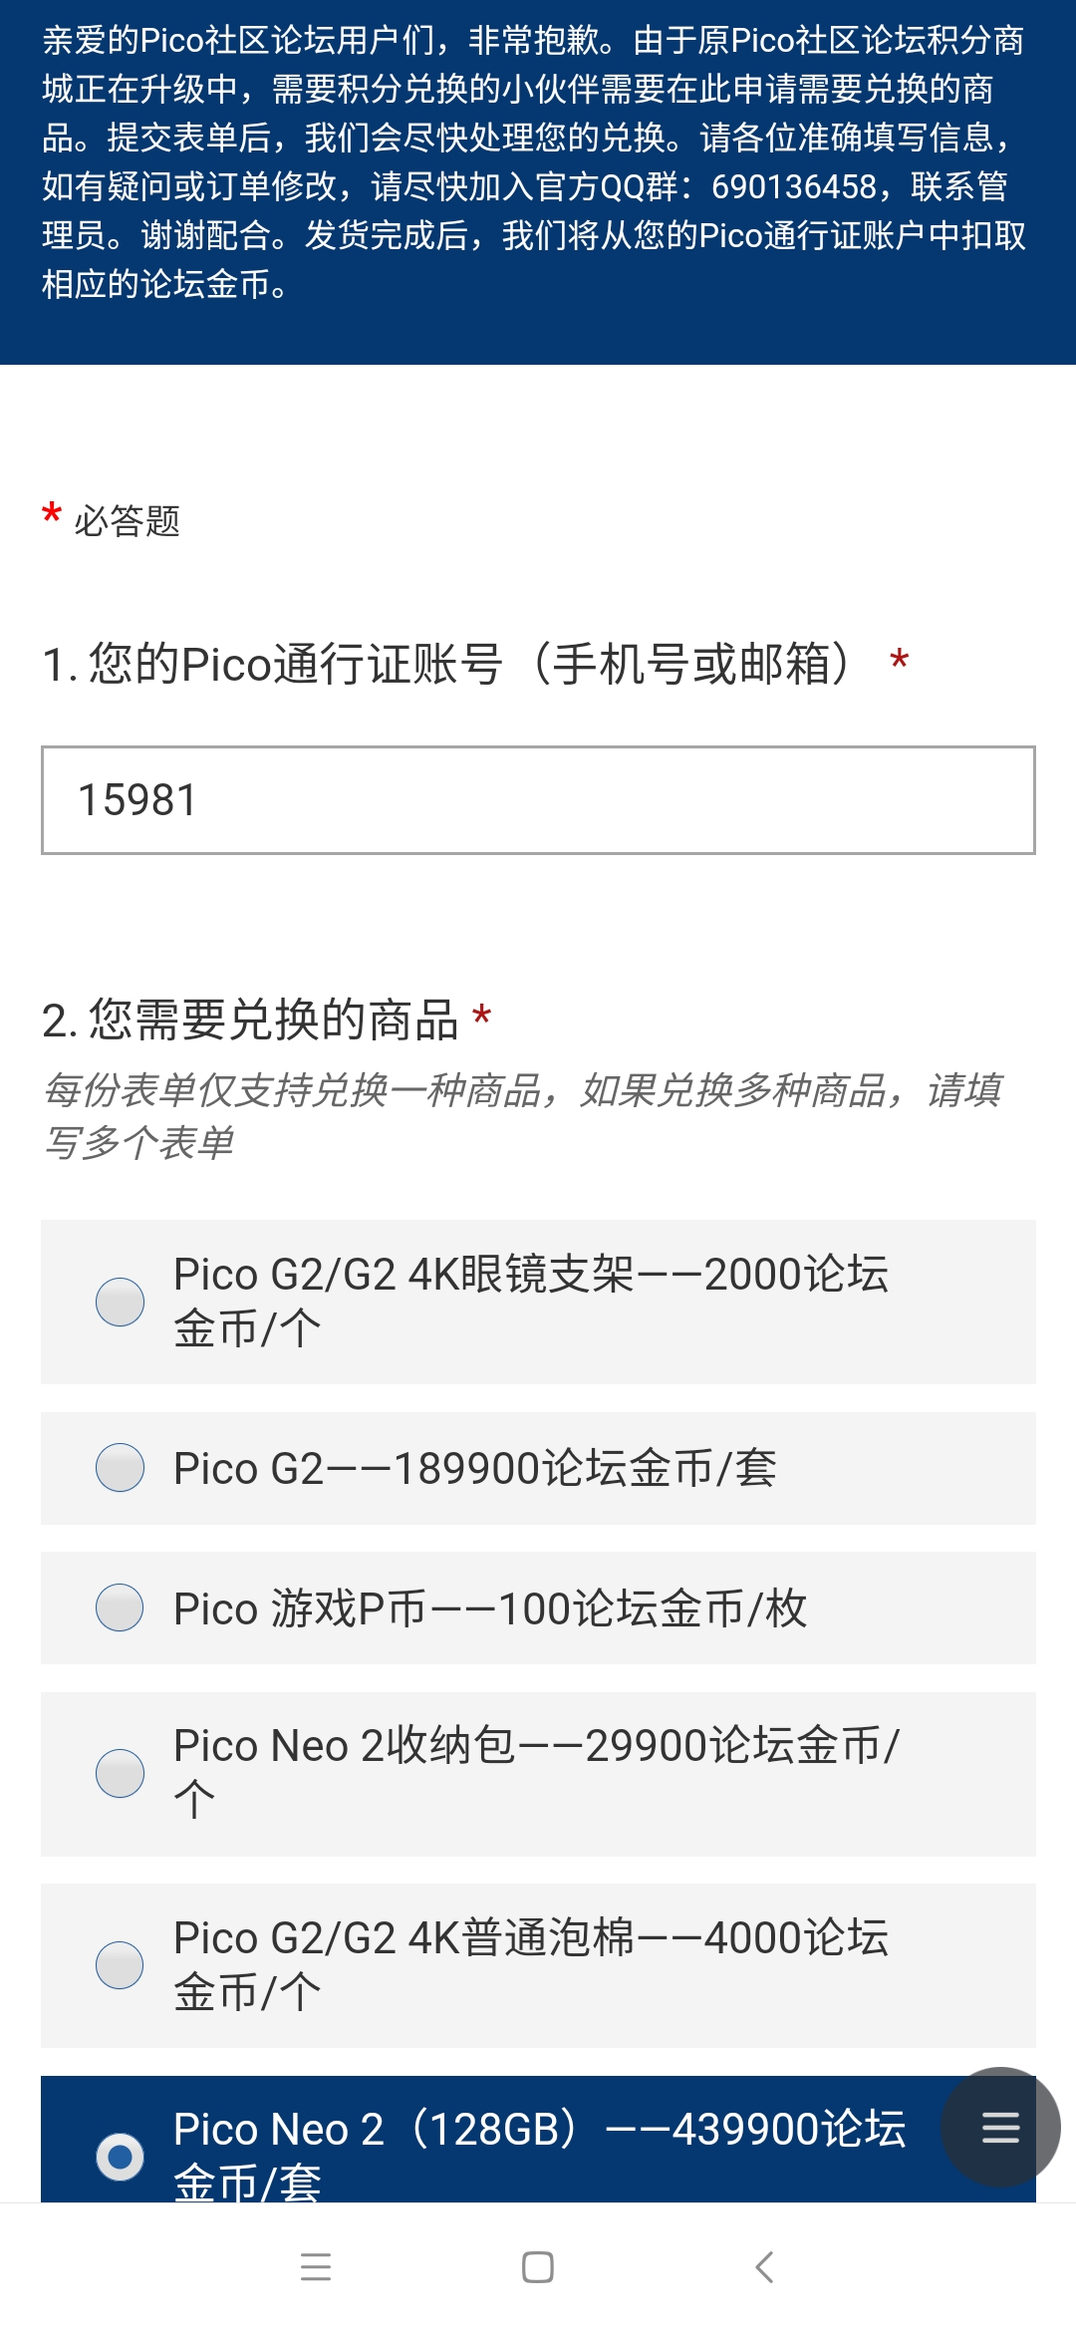Viewport: 1076px width, 2332px height.
Task: Choose Pico Neo 2 (128GB) radio option
Action: [120, 2157]
